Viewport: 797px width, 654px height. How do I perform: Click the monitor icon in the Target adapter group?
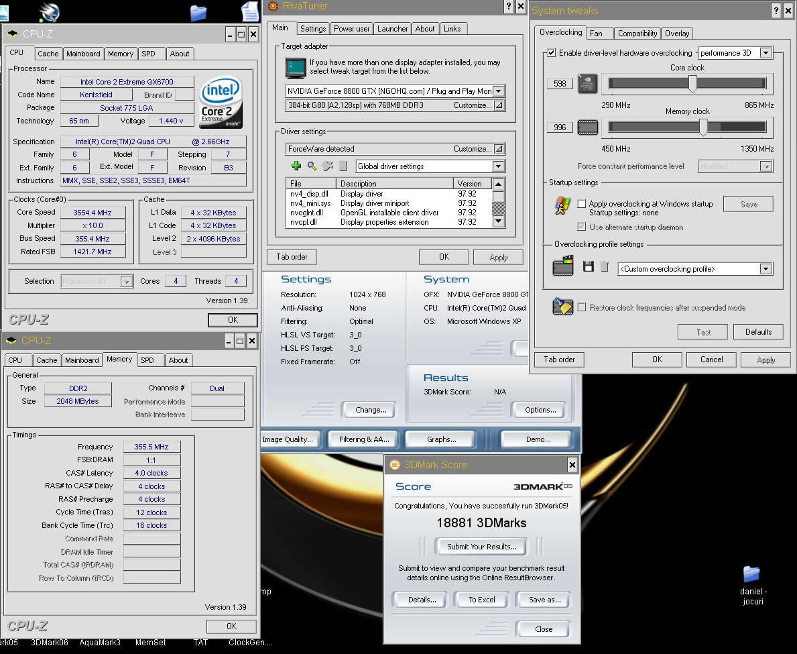(x=296, y=68)
